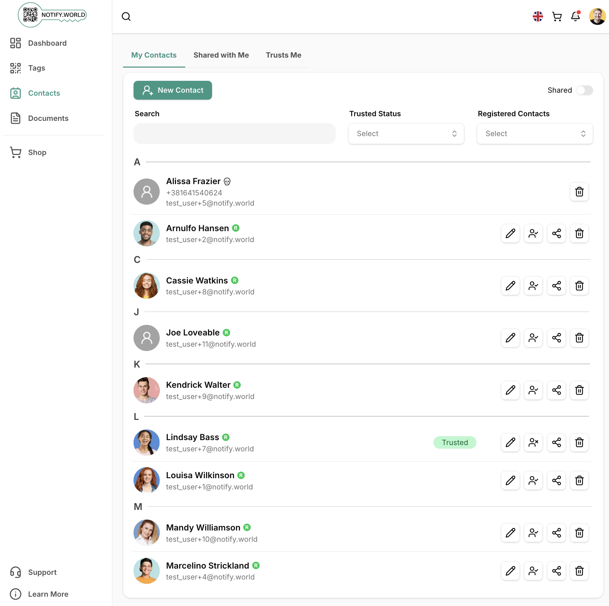Click the UK flag language icon
This screenshot has width=609, height=606.
538,16
